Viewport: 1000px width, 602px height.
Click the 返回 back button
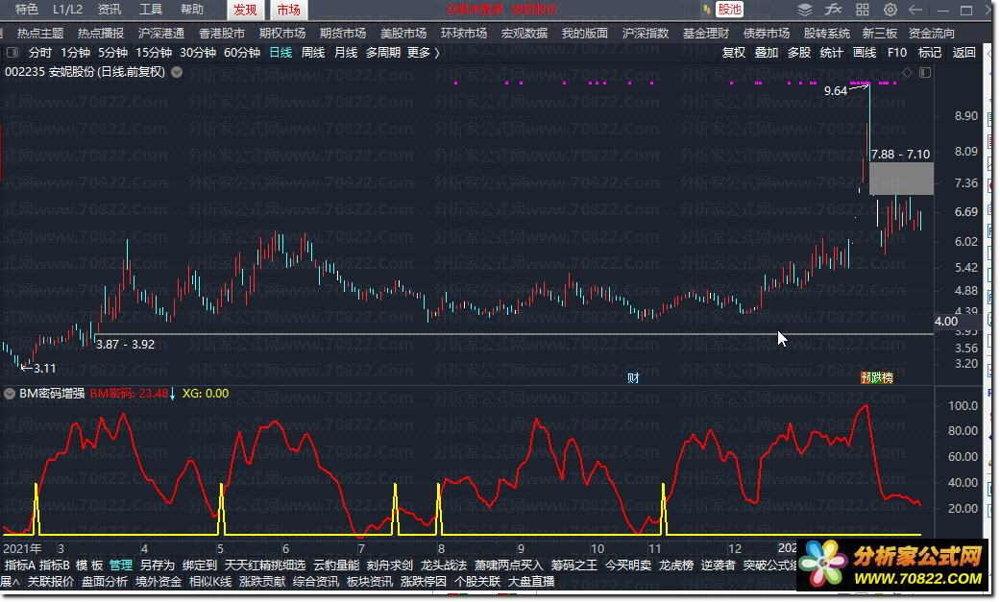coord(963,52)
